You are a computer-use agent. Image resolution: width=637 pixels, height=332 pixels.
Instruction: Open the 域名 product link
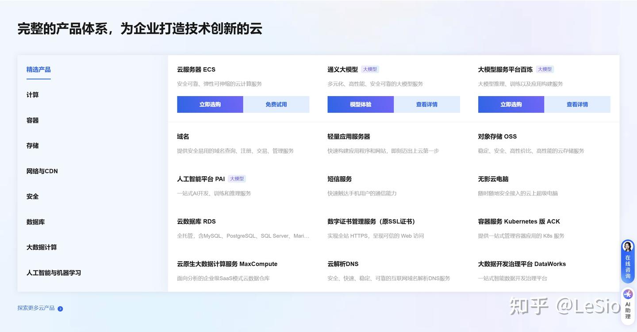click(x=183, y=136)
